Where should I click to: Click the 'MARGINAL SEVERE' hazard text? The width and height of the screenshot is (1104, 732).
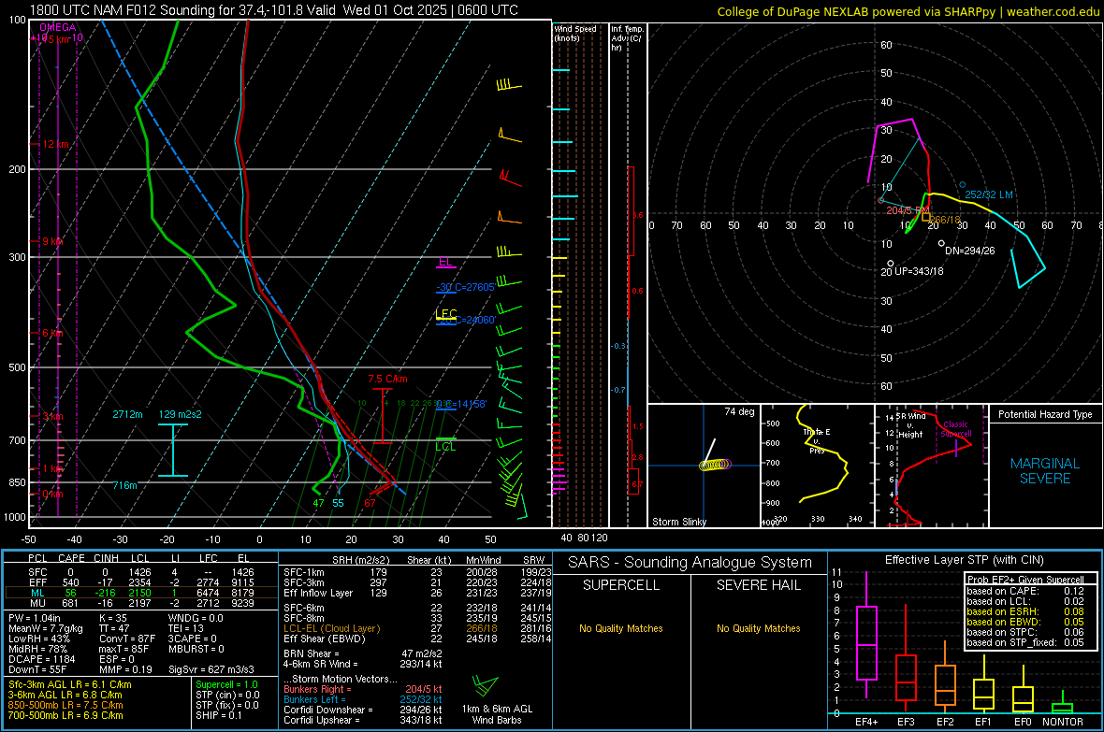(x=1045, y=471)
